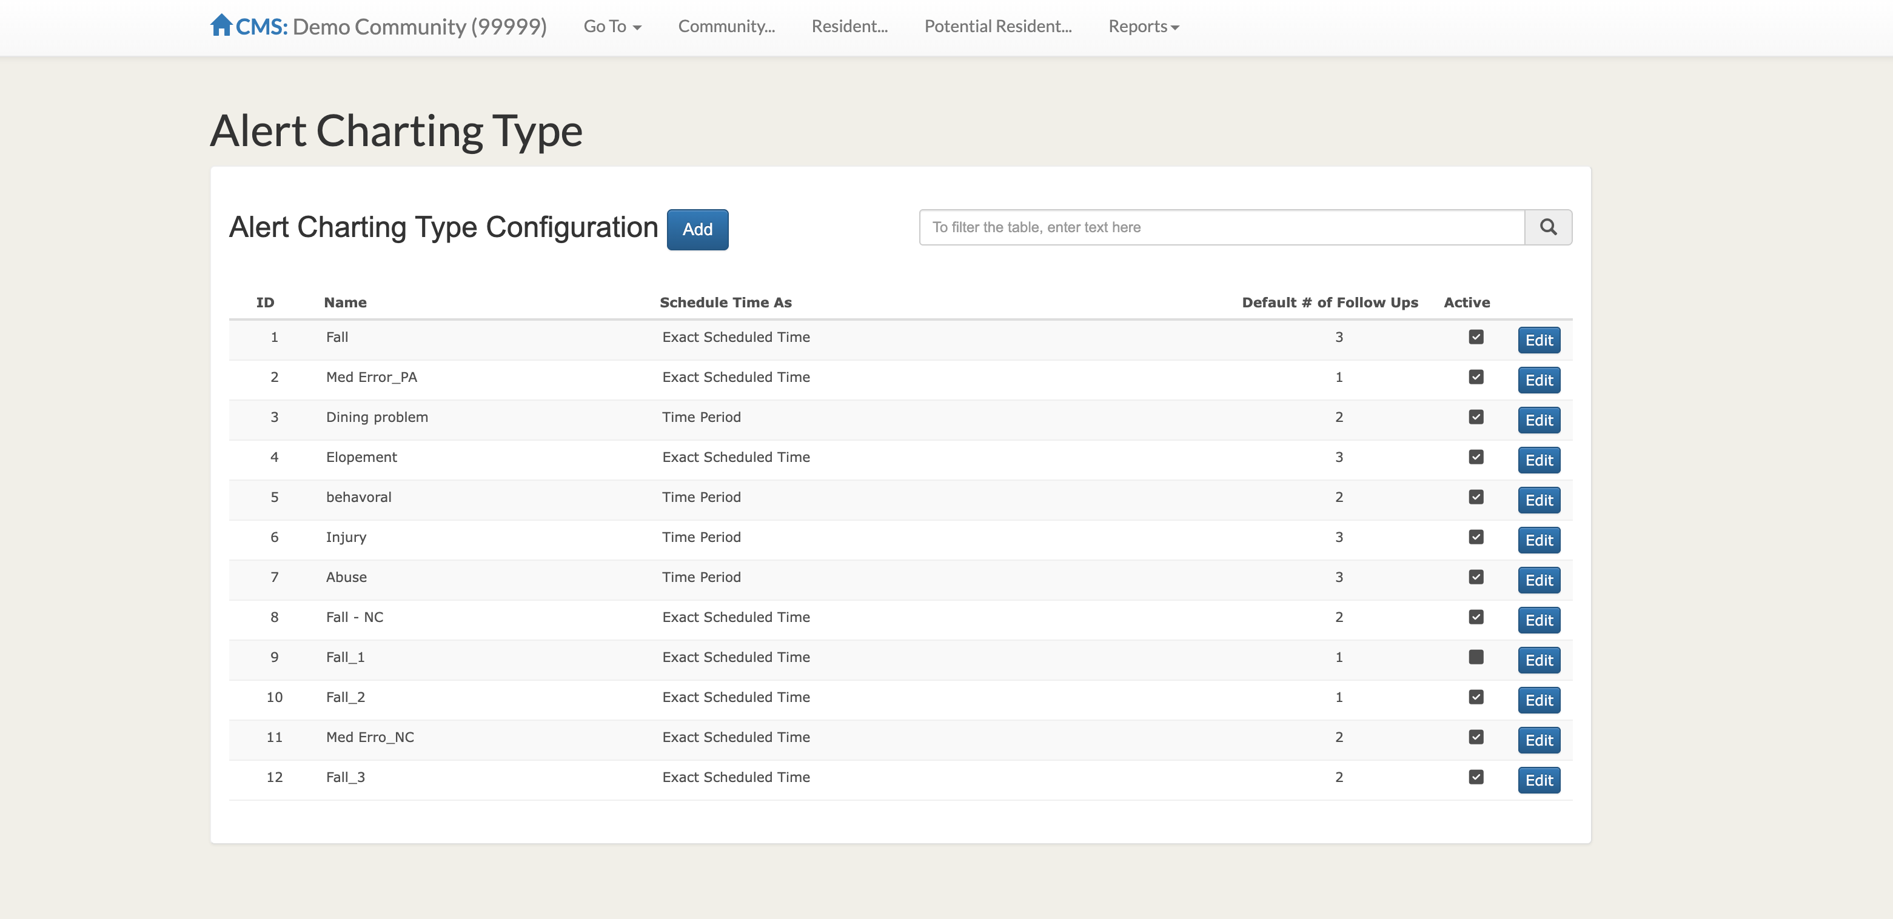Open the Community... menu

(x=726, y=27)
